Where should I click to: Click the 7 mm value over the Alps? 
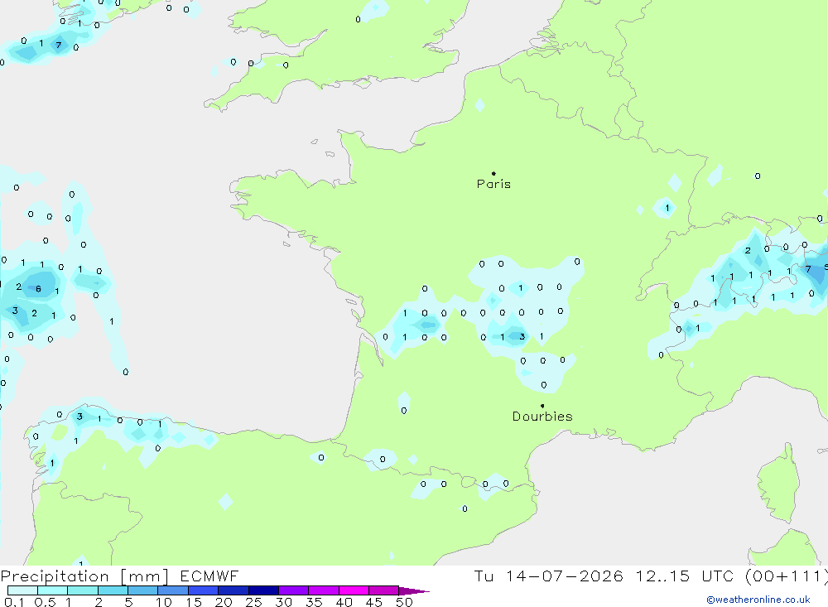pyautogui.click(x=808, y=269)
